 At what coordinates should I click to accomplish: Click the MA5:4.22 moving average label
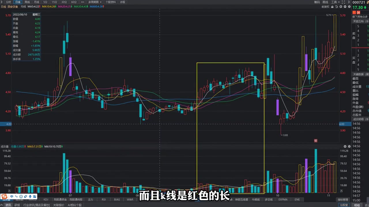34,6
